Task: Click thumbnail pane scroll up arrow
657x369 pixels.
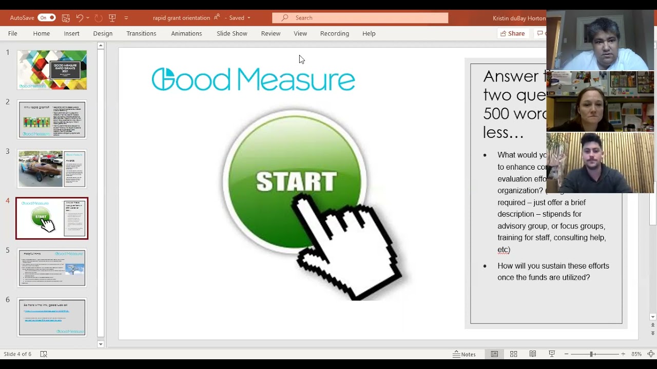Action: click(x=101, y=46)
